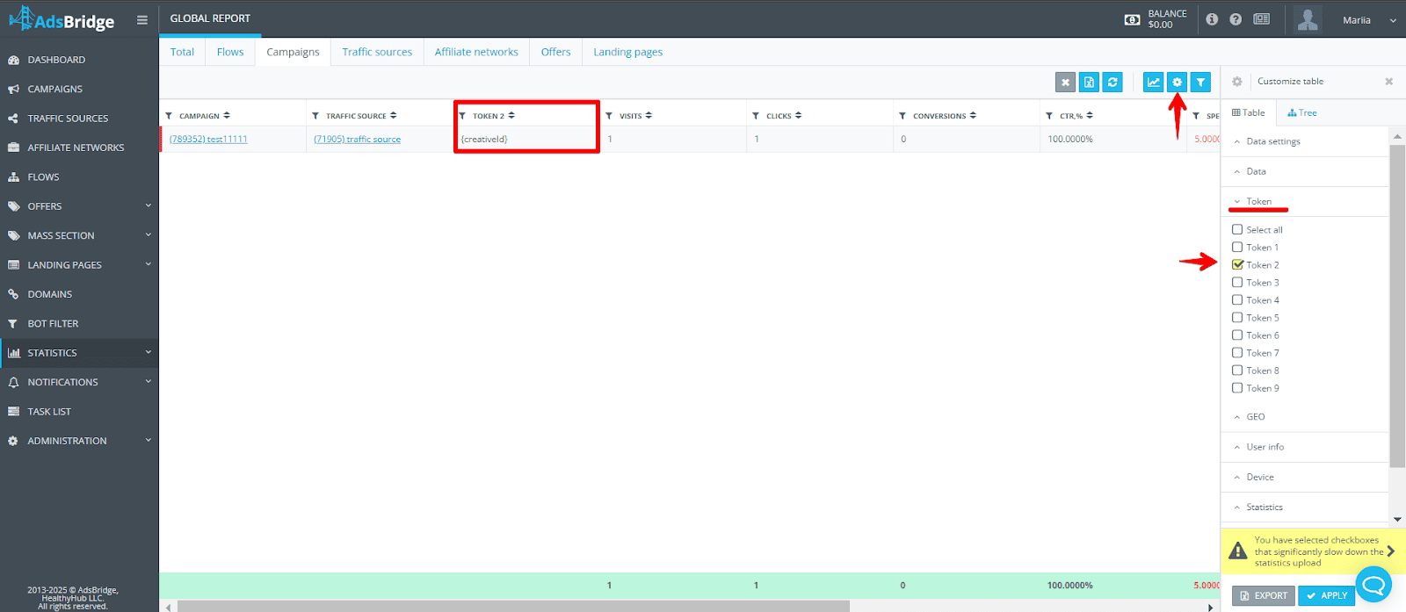Click the user avatar picture
Screen dimensions: 1406x612
[x=1308, y=19]
